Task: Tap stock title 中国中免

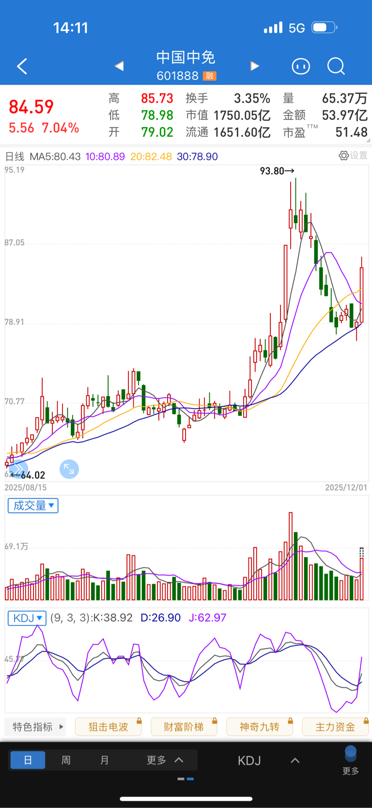Action: [186, 57]
